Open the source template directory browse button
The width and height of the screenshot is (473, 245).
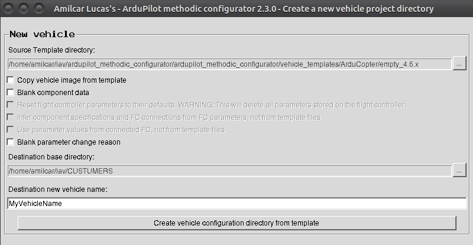(459, 64)
